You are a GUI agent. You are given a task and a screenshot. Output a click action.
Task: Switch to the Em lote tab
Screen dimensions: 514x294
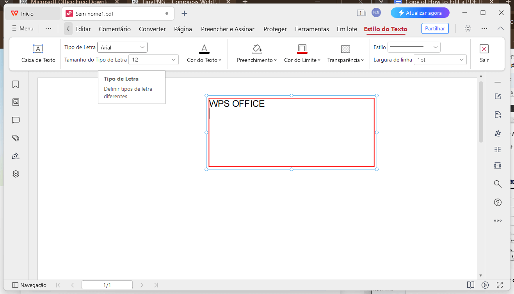[347, 29]
